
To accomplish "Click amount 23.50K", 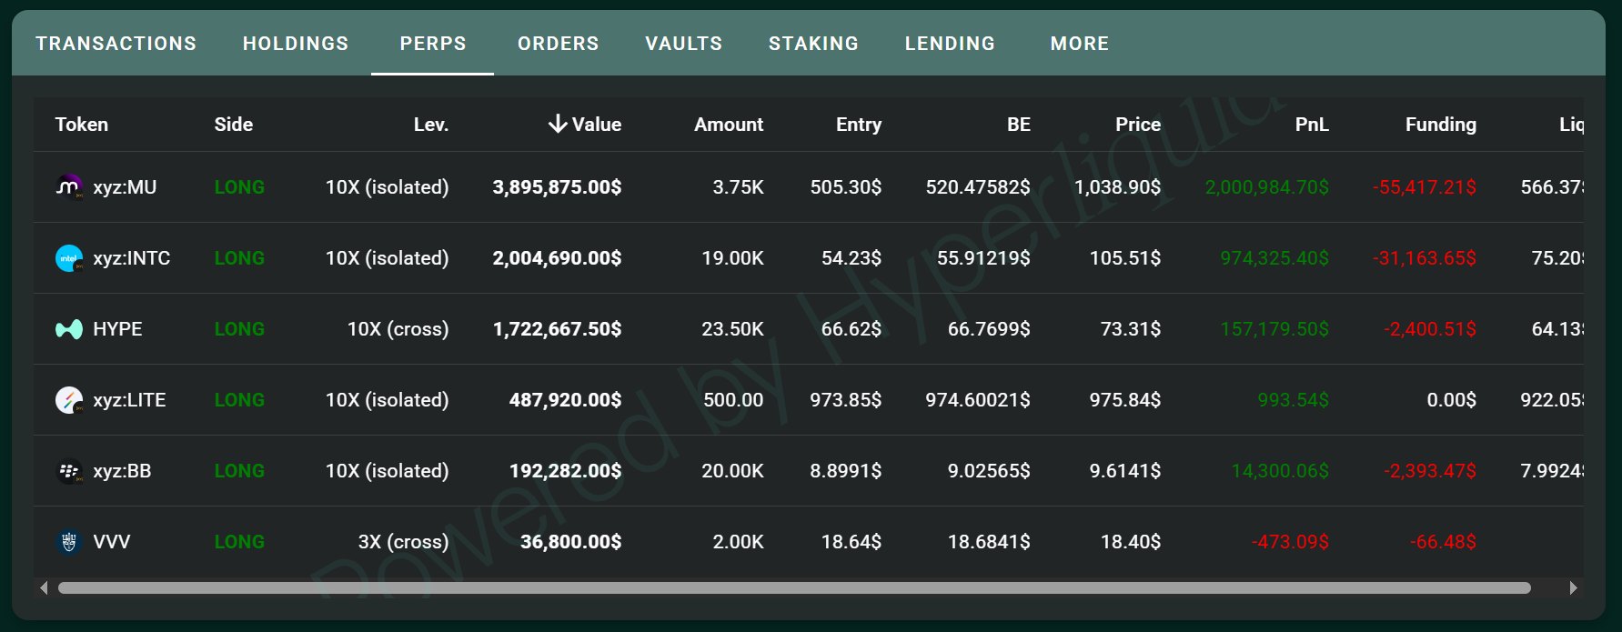I will pyautogui.click(x=732, y=329).
